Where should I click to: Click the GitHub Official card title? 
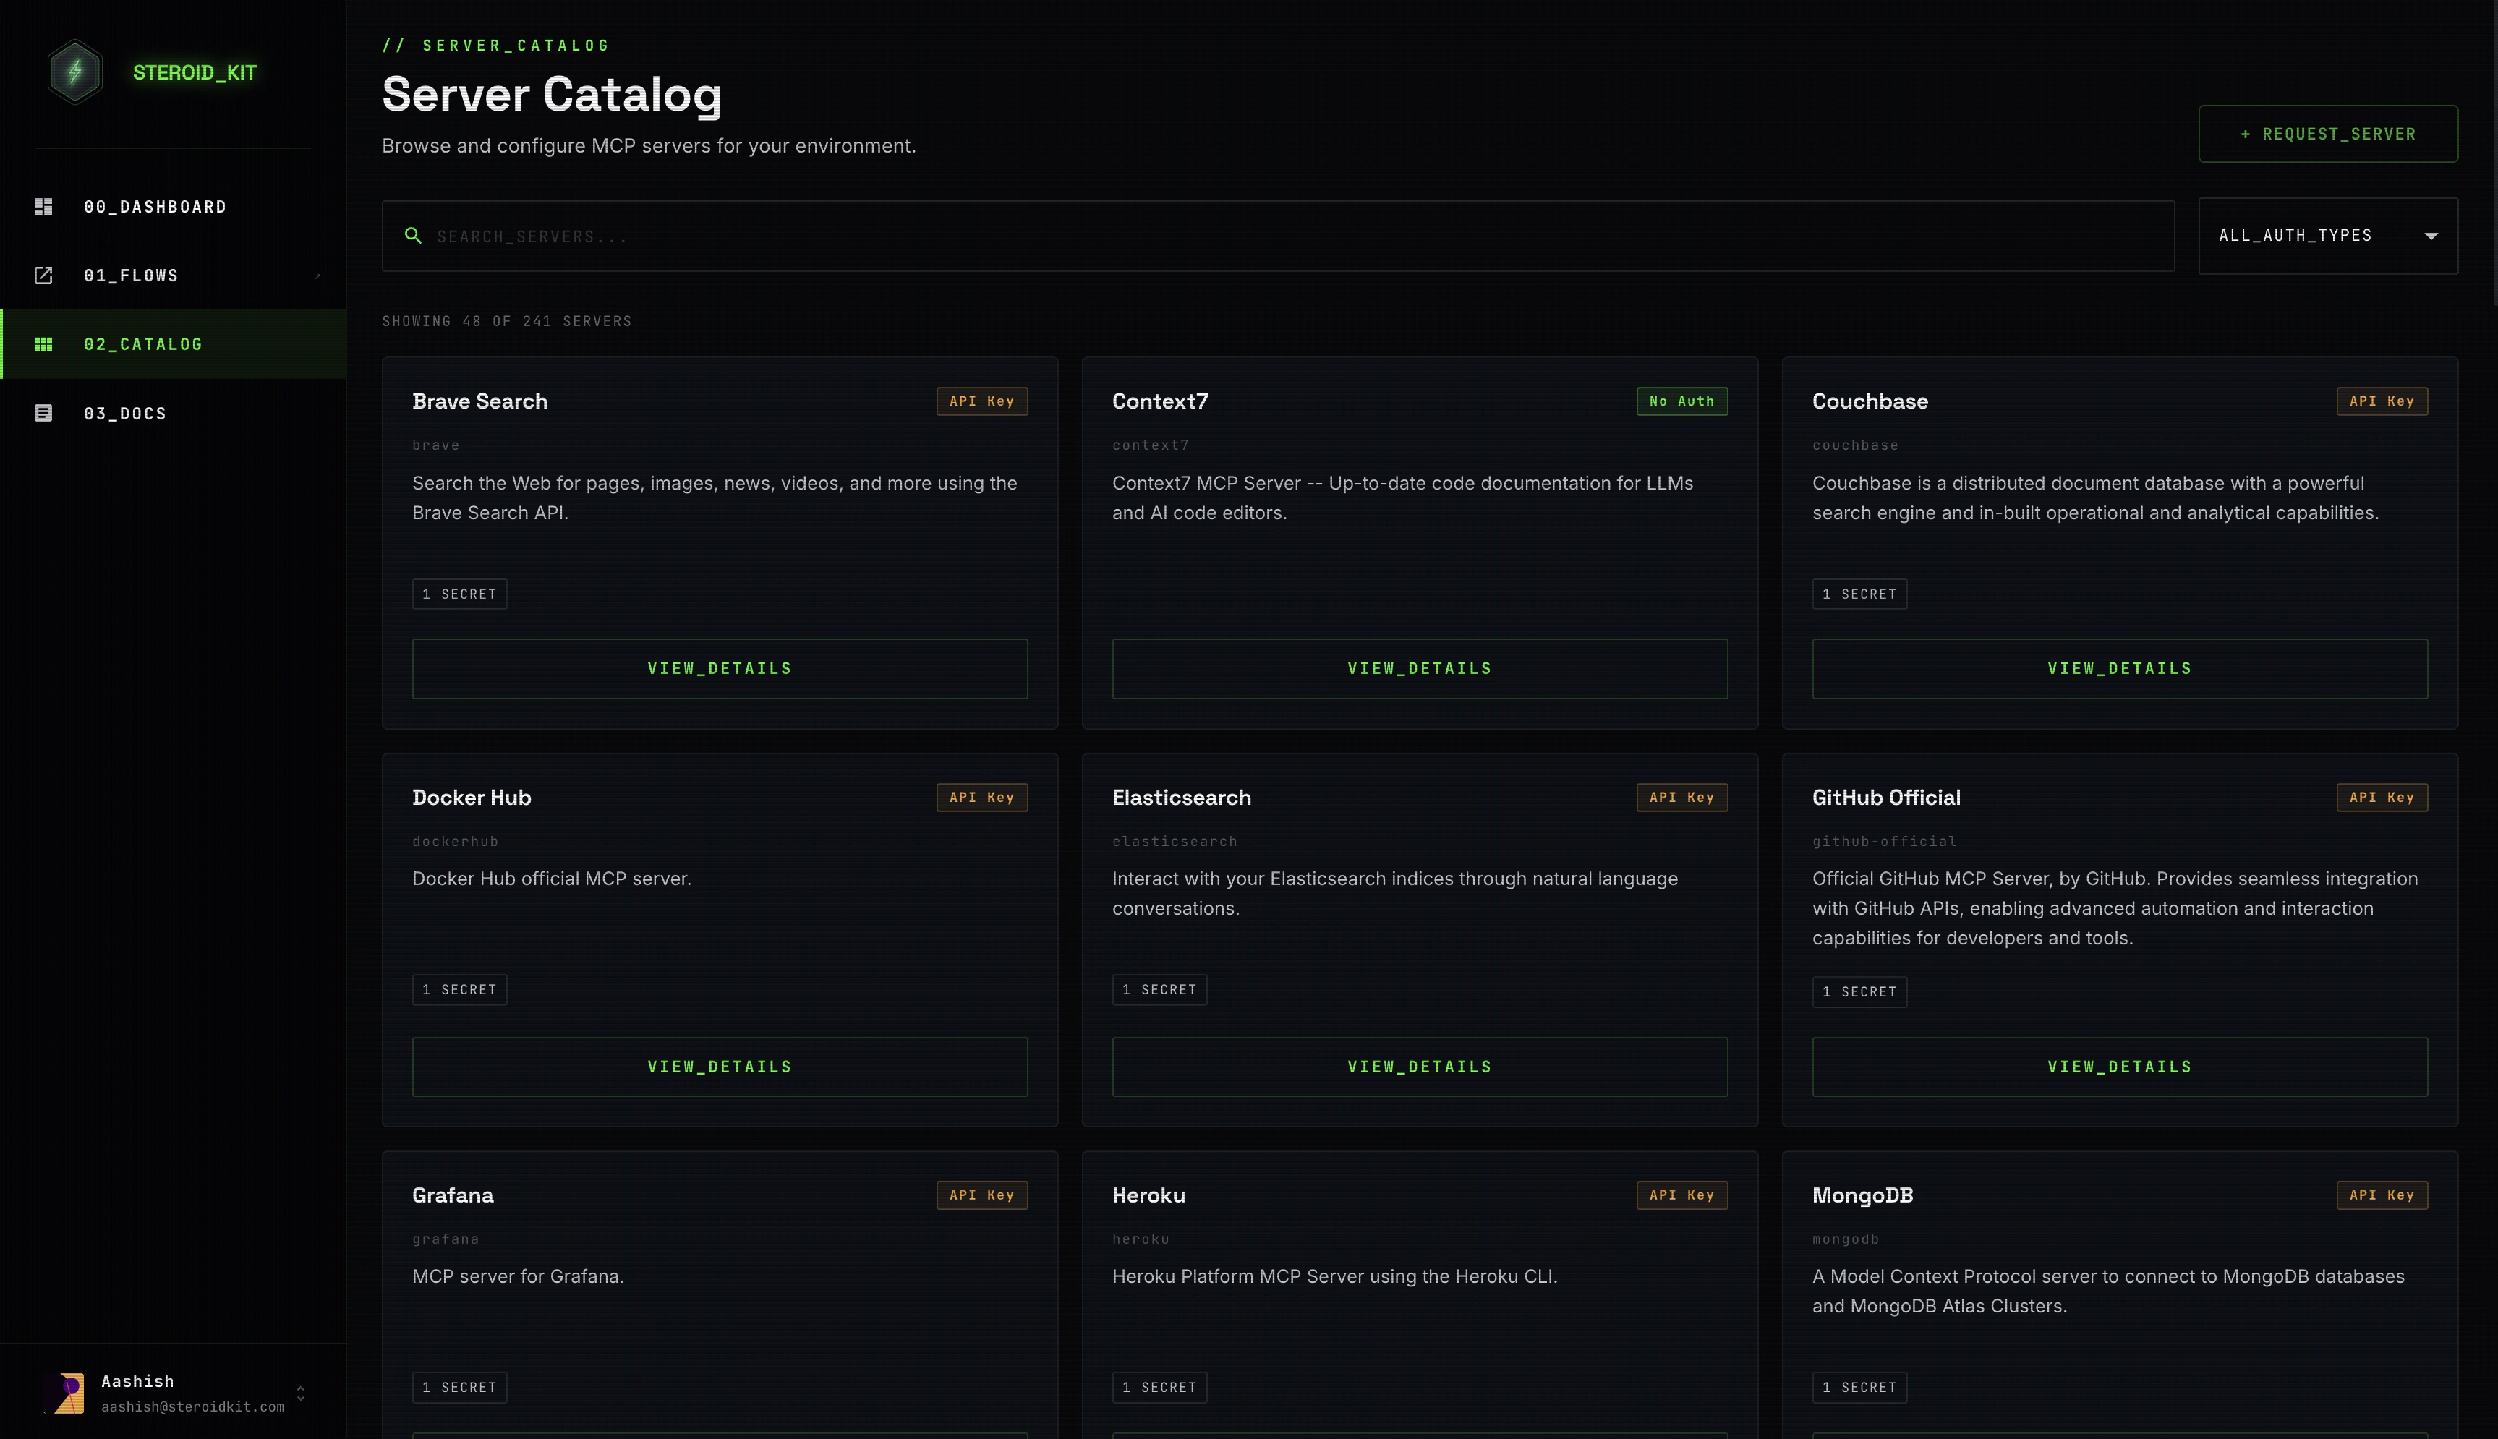(x=1886, y=798)
